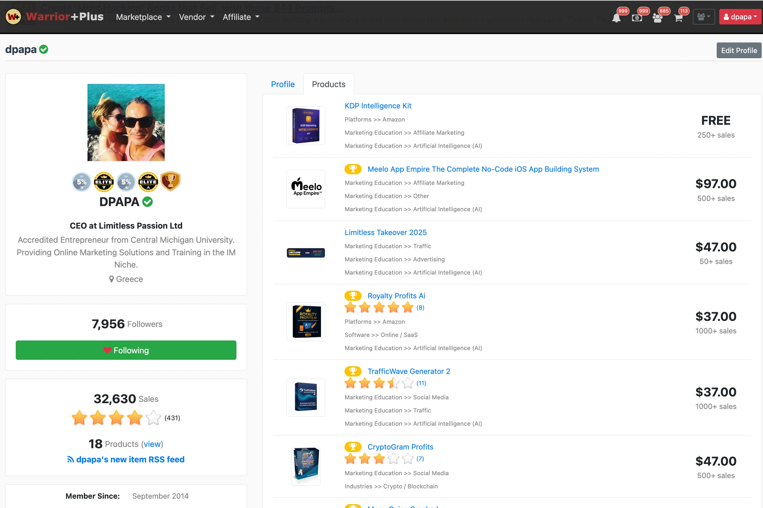
Task: Click the dpapa profile photo
Action: point(126,122)
